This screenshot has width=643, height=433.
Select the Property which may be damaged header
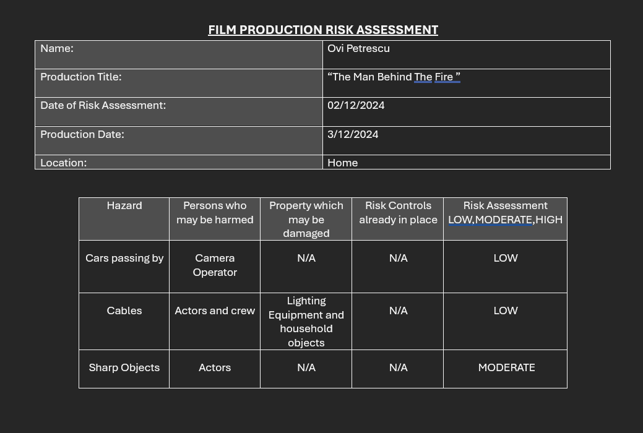[306, 220]
